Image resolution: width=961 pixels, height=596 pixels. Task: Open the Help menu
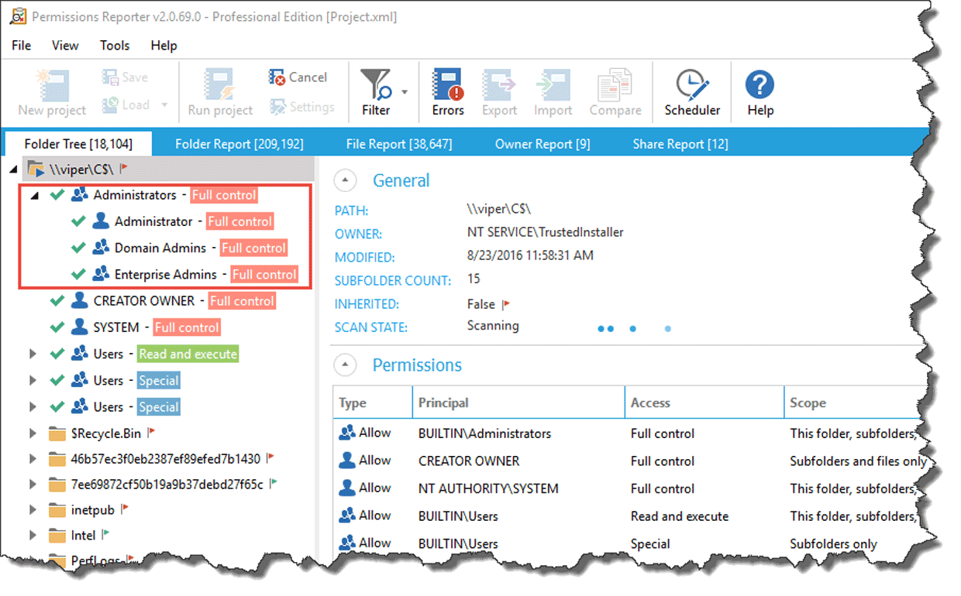click(164, 46)
